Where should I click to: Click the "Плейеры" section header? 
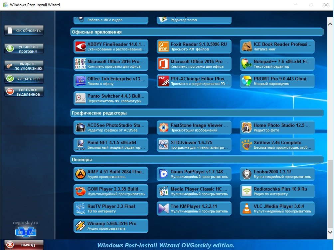pos(197,159)
